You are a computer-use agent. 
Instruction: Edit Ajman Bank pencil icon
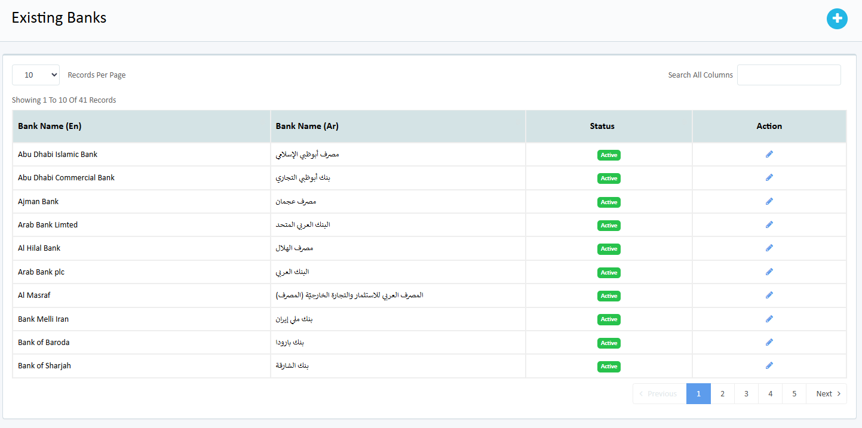(x=769, y=201)
